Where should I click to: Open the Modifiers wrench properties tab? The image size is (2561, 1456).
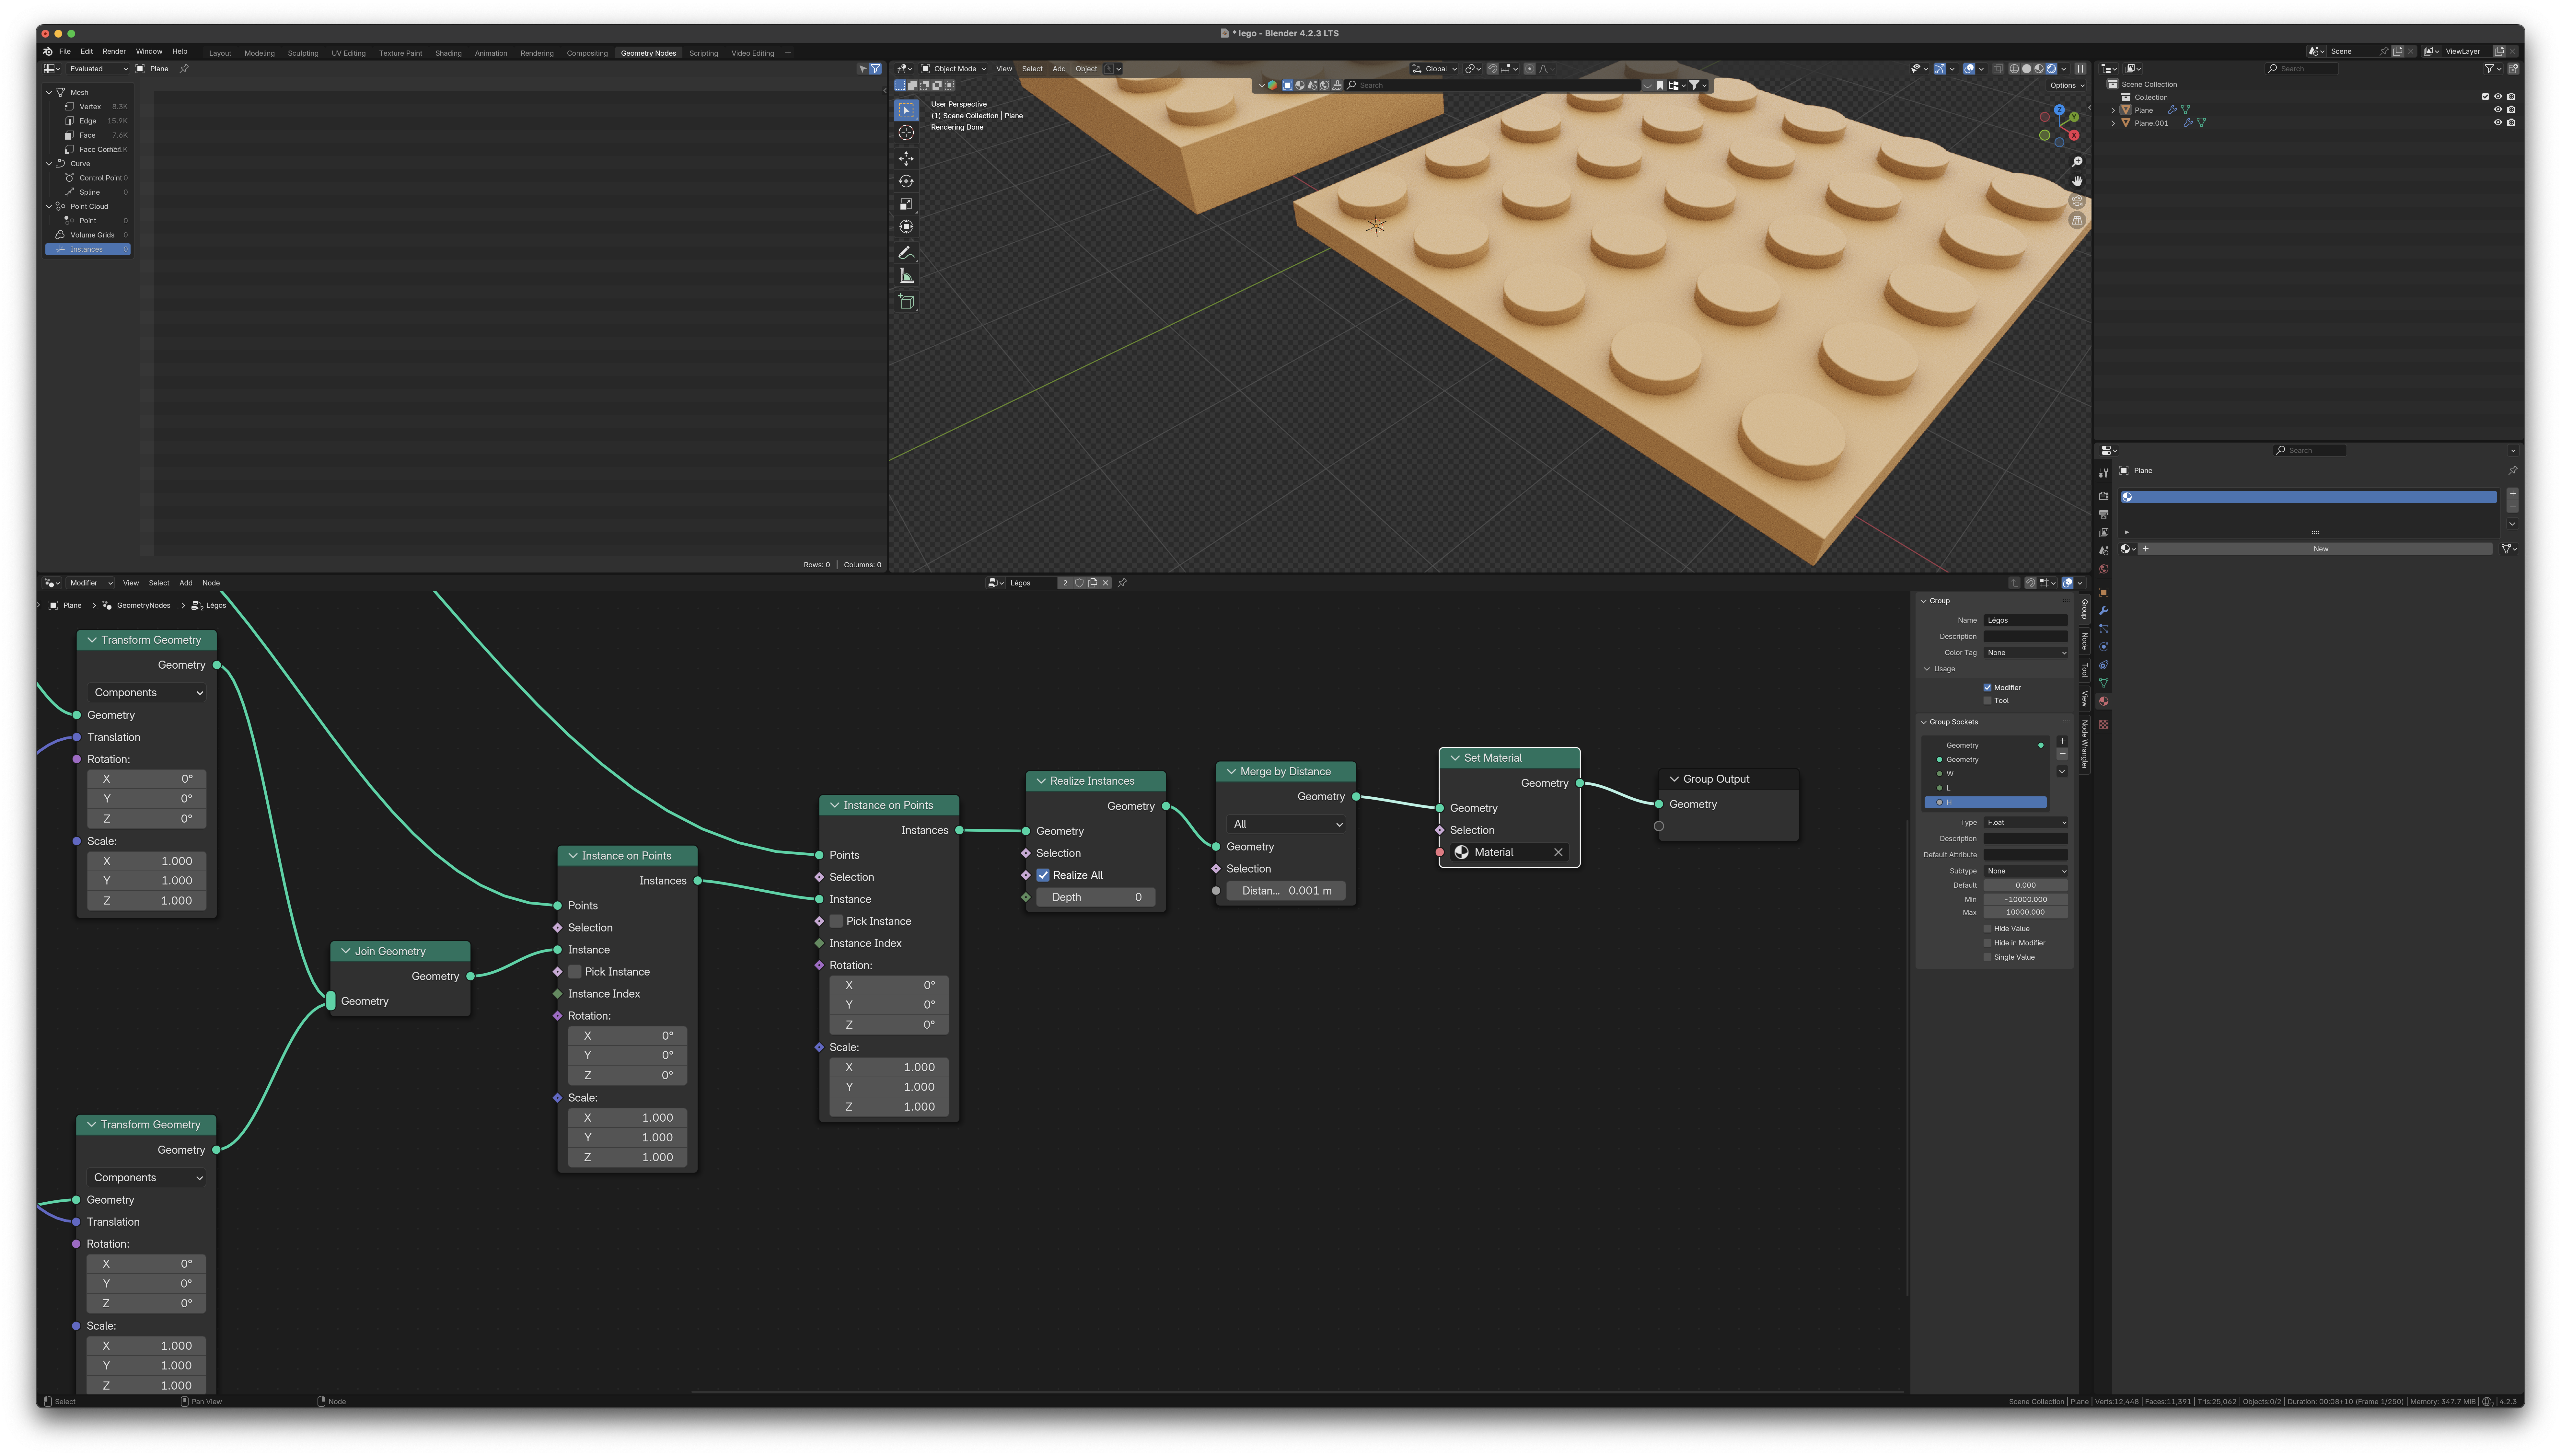[x=2104, y=610]
